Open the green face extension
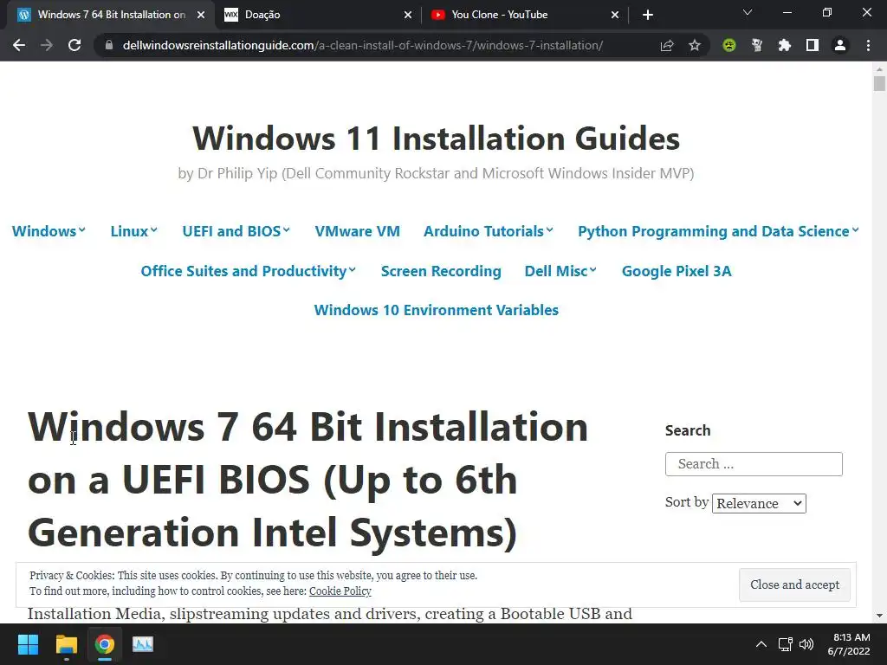Image resolution: width=887 pixels, height=665 pixels. pyautogui.click(x=729, y=45)
